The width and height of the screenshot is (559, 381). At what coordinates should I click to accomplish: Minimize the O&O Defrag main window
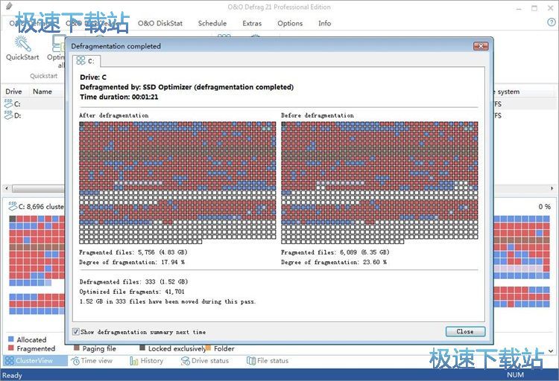(x=519, y=8)
